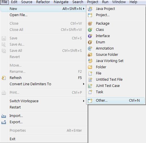Choose Other... with Ctrl+N shortcut
Screen dimensions: 146x143
click(x=116, y=101)
